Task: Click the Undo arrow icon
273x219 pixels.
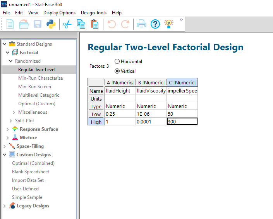Action: point(112,24)
